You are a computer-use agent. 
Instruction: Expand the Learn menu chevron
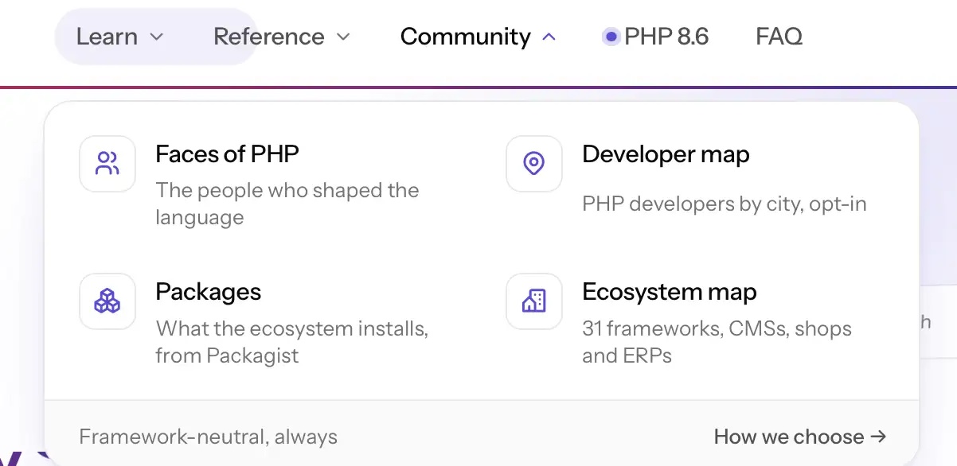157,37
